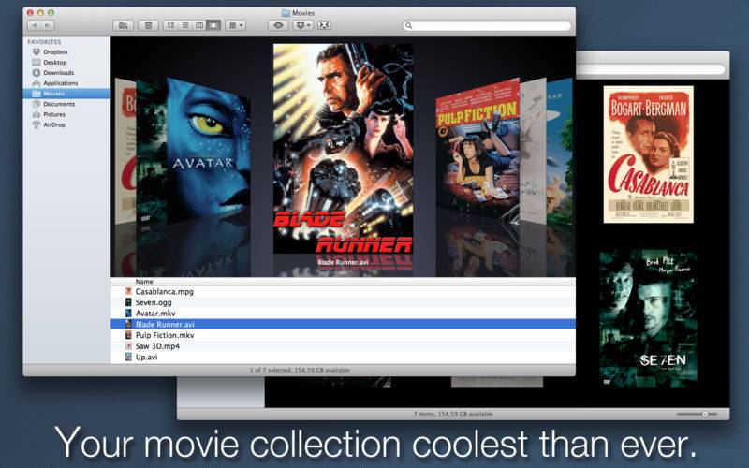Click the Casablanca.mpg file icon
749x468 pixels.
(x=128, y=291)
